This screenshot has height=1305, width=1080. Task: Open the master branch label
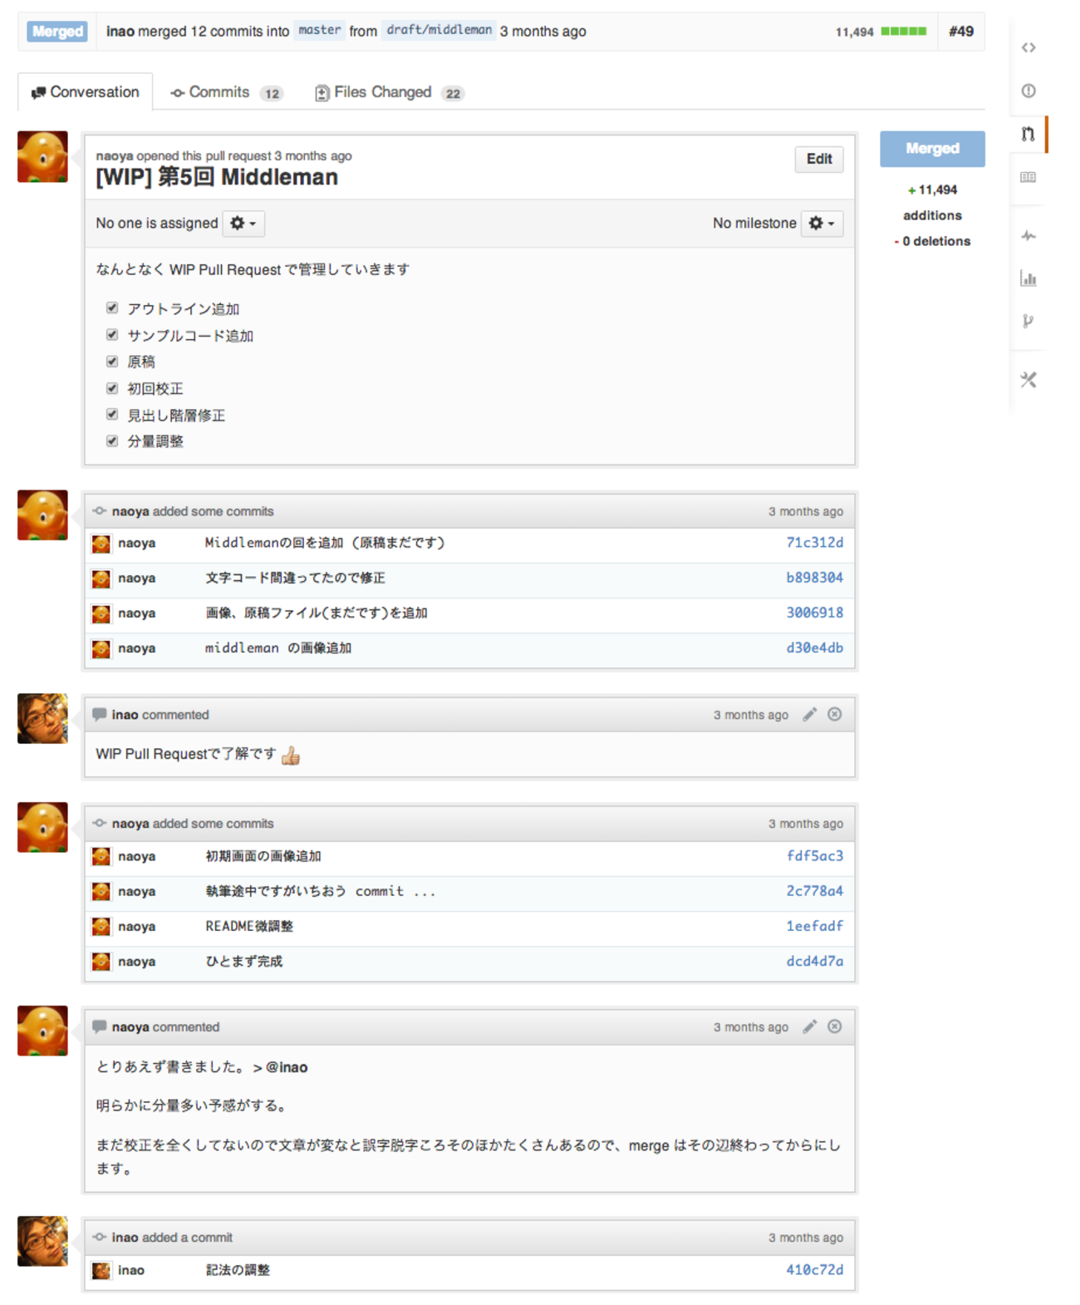320,31
